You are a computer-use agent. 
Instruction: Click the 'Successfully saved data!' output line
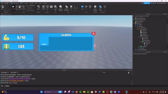pyautogui.click(x=16, y=81)
